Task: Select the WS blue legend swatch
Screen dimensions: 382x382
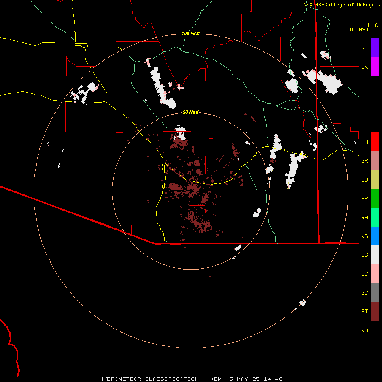Action: coord(375,236)
